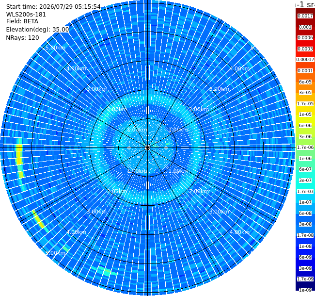This screenshot has height=296, width=315.
Task: Select the yellow streak in the southwest sector
Action: [x=38, y=219]
